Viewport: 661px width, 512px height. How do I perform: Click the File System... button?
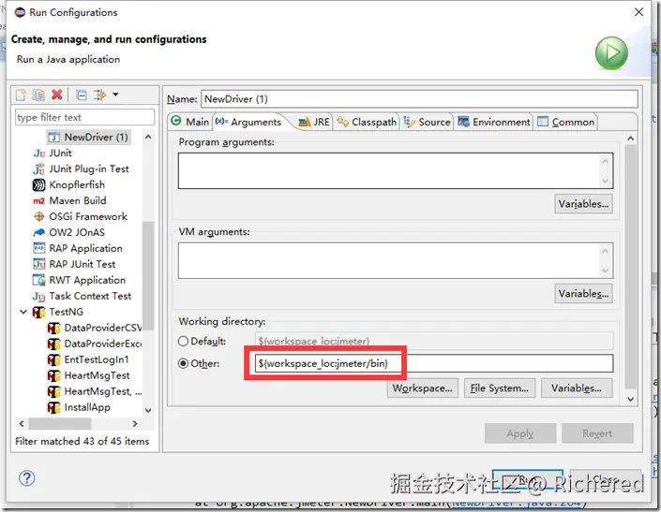pos(500,388)
